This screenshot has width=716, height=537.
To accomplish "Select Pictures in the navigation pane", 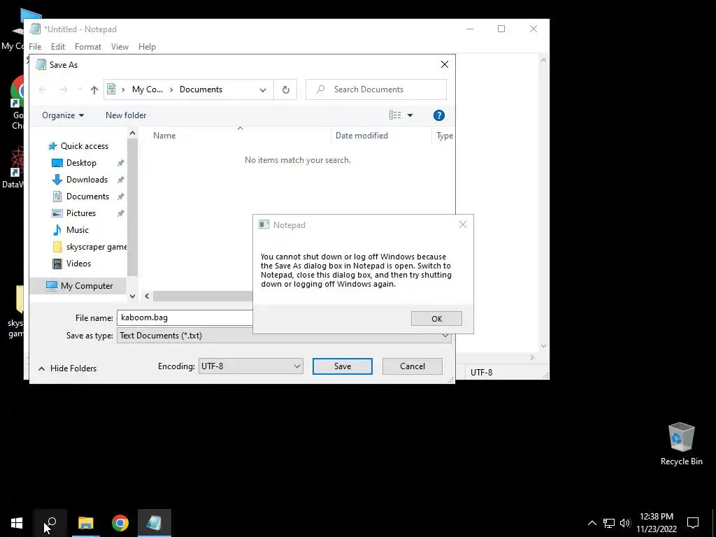I will click(81, 213).
